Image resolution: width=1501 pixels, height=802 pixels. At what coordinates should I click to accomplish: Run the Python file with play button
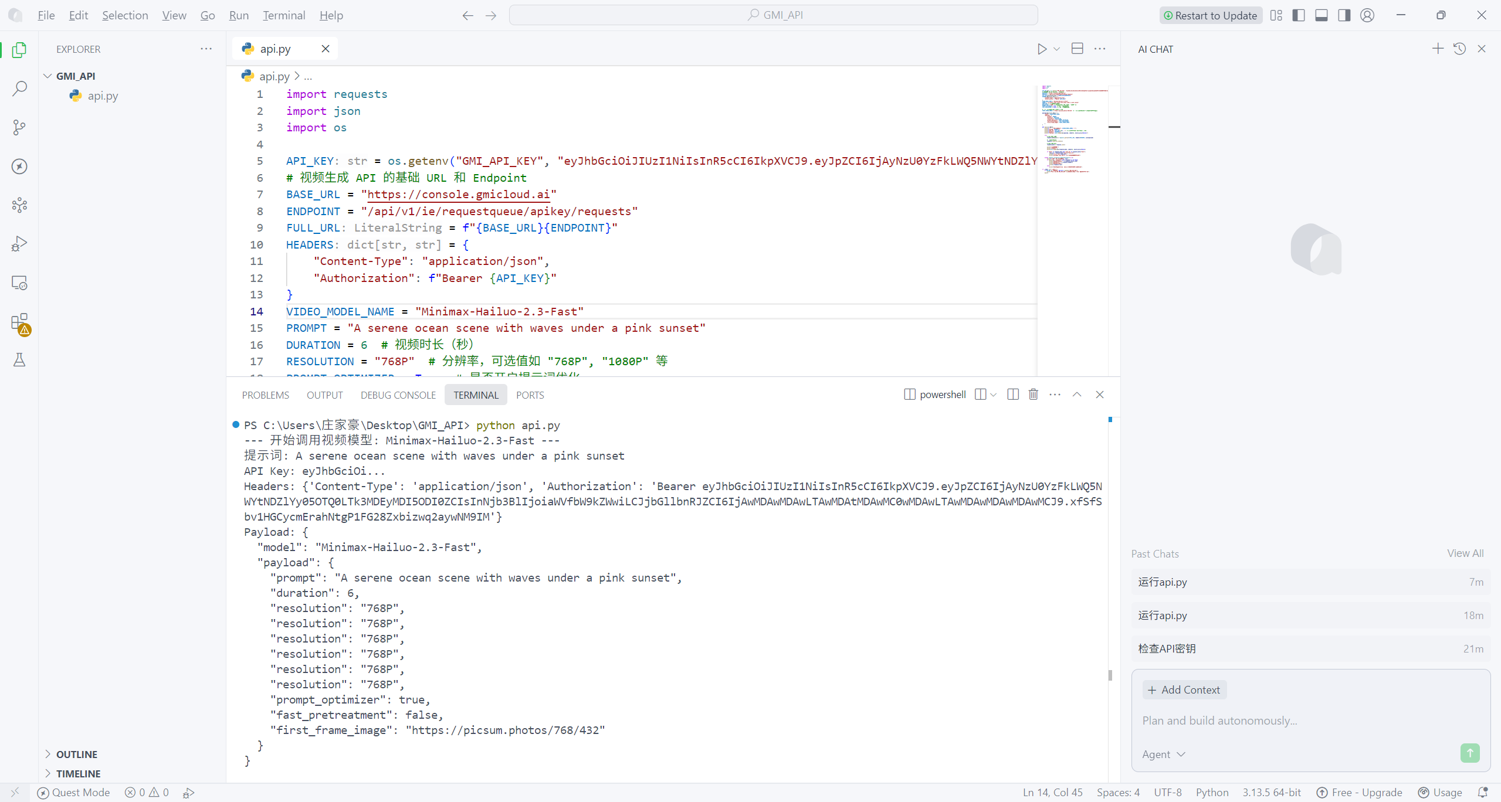[1042, 49]
